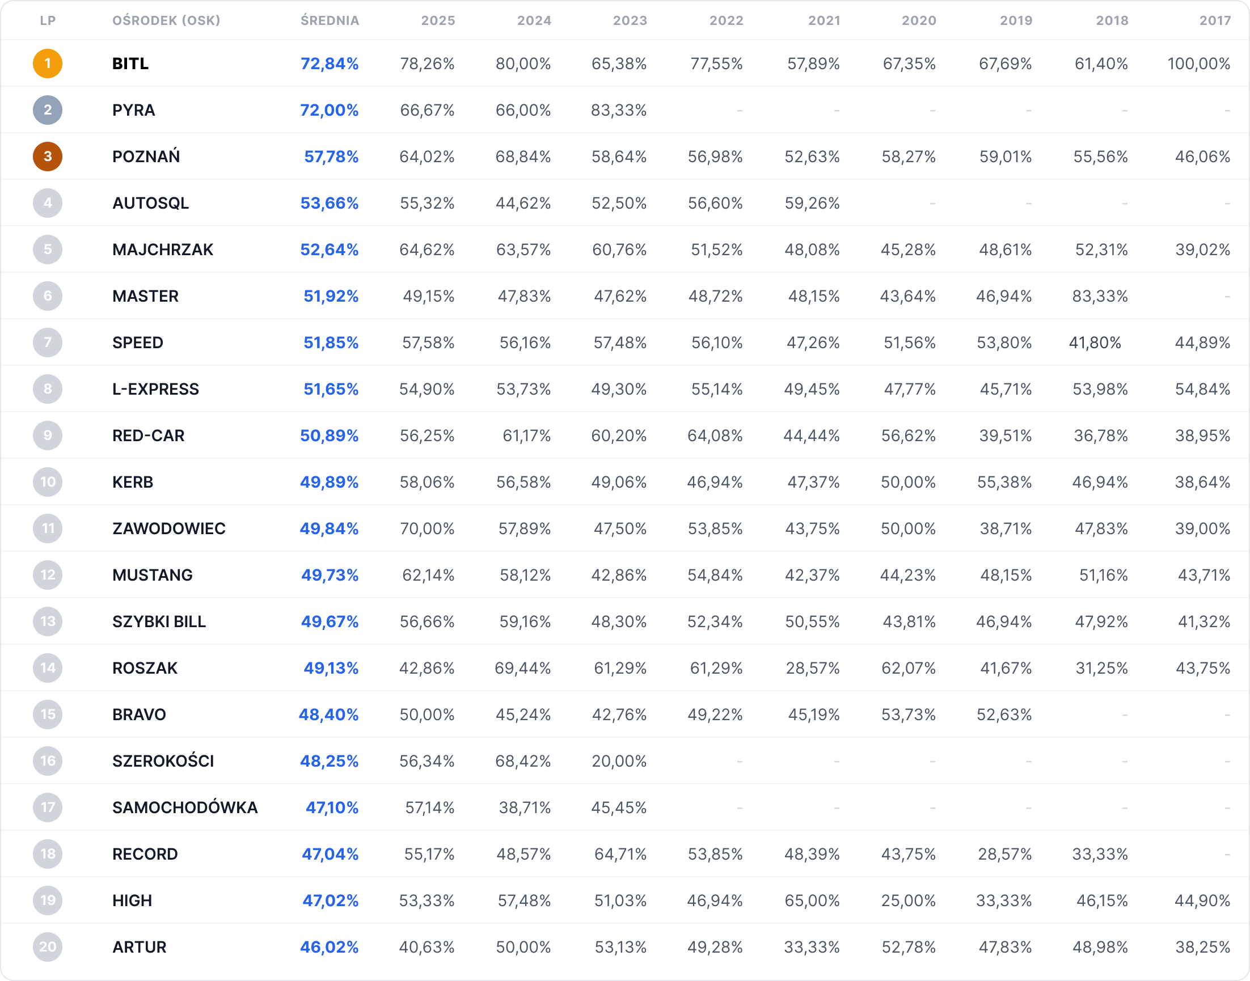
Task: Click the silver rank 2 badge
Action: pos(48,109)
